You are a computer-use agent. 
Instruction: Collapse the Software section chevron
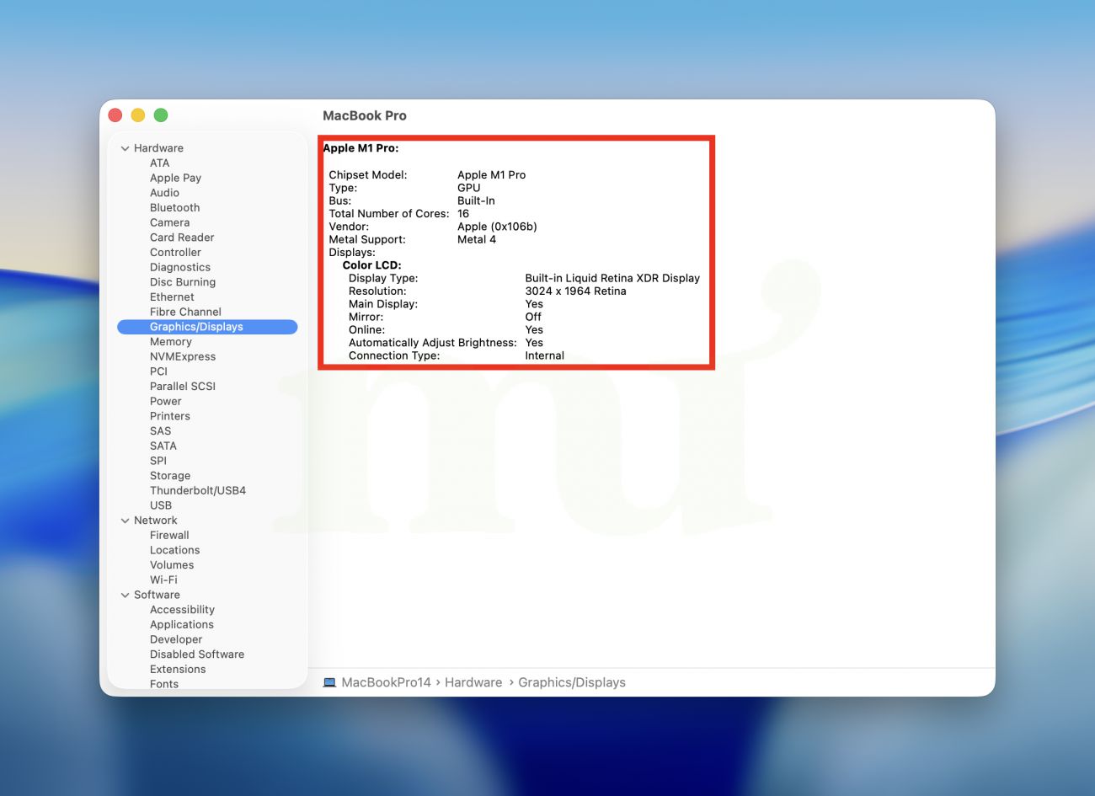tap(126, 595)
